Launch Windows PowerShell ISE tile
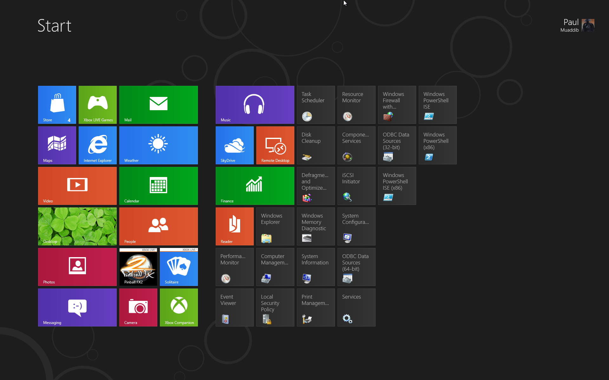The image size is (609, 380). tap(438, 105)
